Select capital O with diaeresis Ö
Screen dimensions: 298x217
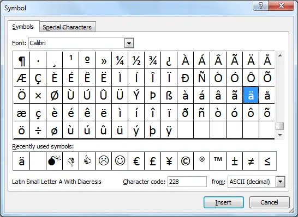[22, 95]
